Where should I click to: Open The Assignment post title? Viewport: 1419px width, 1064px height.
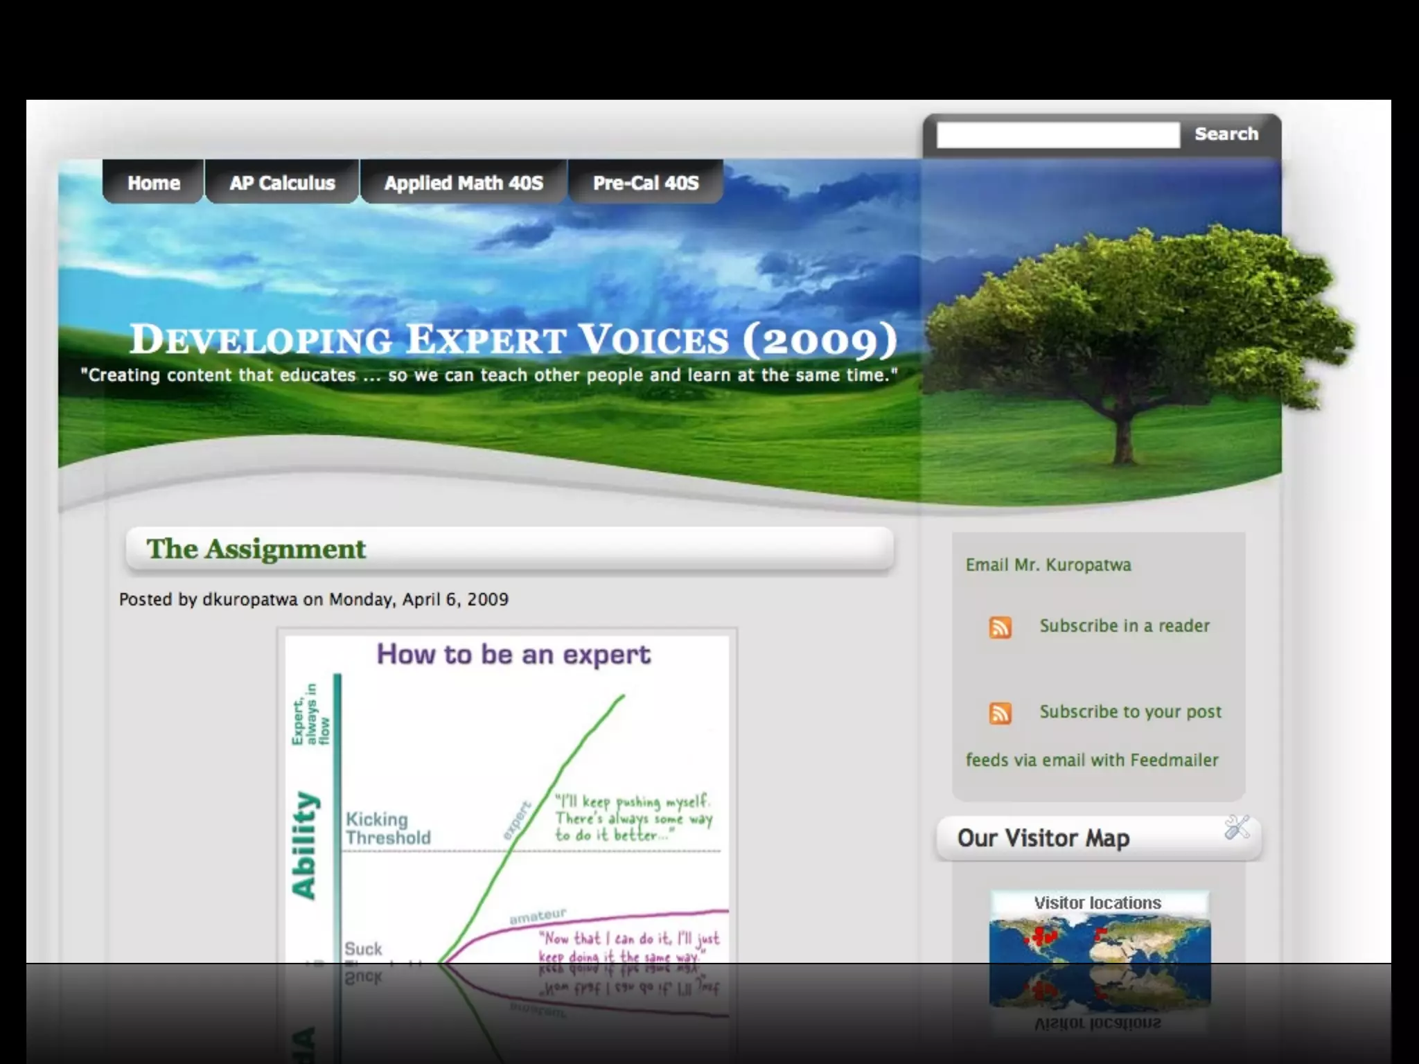[x=256, y=549]
